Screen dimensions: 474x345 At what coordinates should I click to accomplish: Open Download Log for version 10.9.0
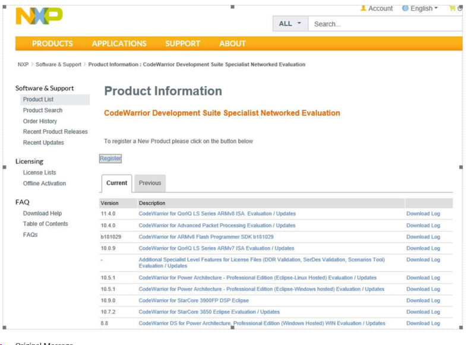423,300
